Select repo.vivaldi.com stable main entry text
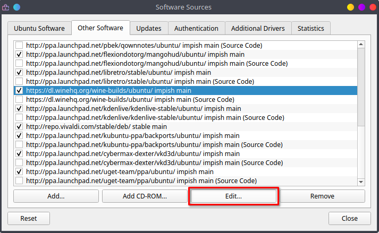Viewport: 379px width, 233px height. tap(96, 126)
